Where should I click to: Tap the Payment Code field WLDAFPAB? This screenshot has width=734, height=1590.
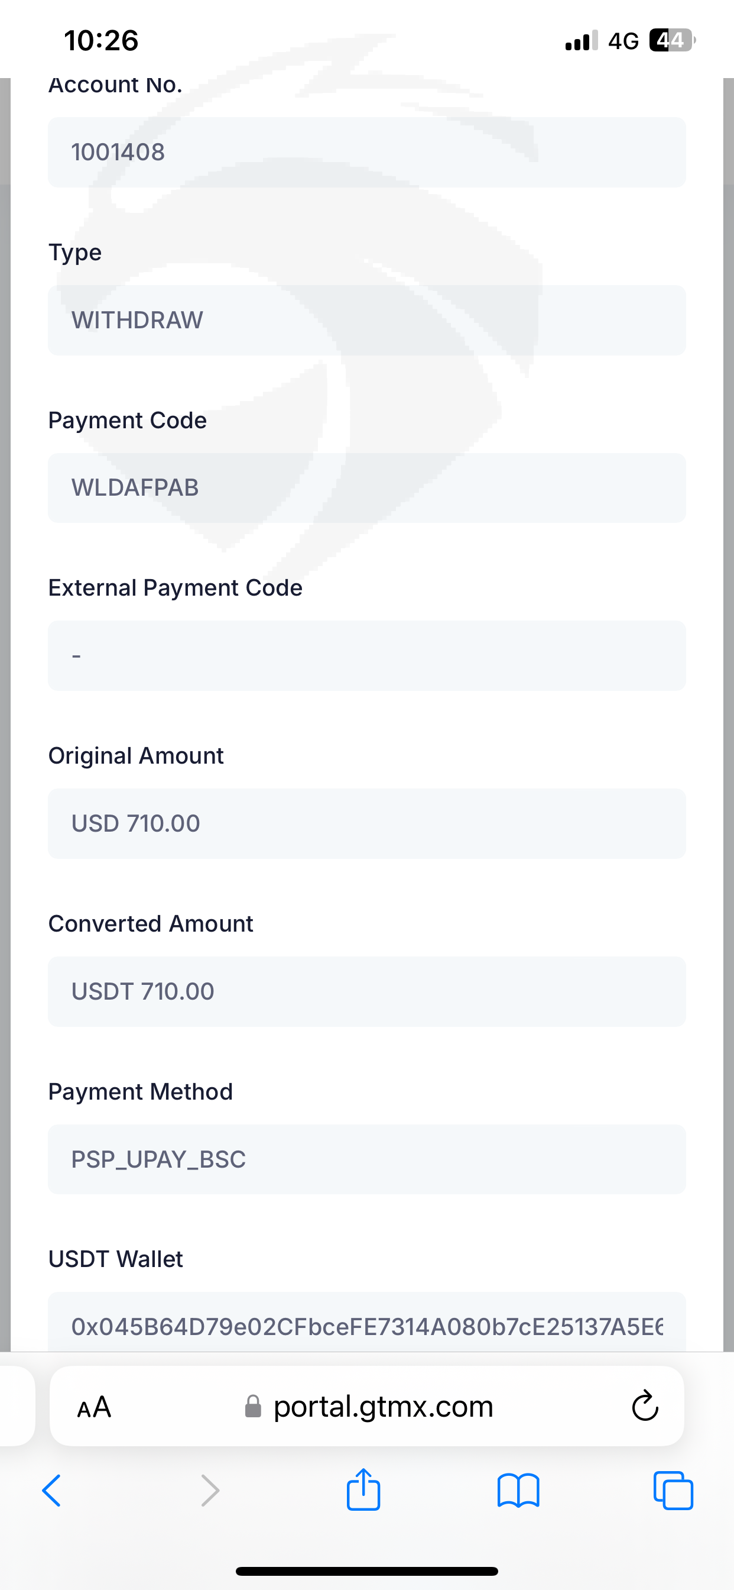(x=367, y=487)
